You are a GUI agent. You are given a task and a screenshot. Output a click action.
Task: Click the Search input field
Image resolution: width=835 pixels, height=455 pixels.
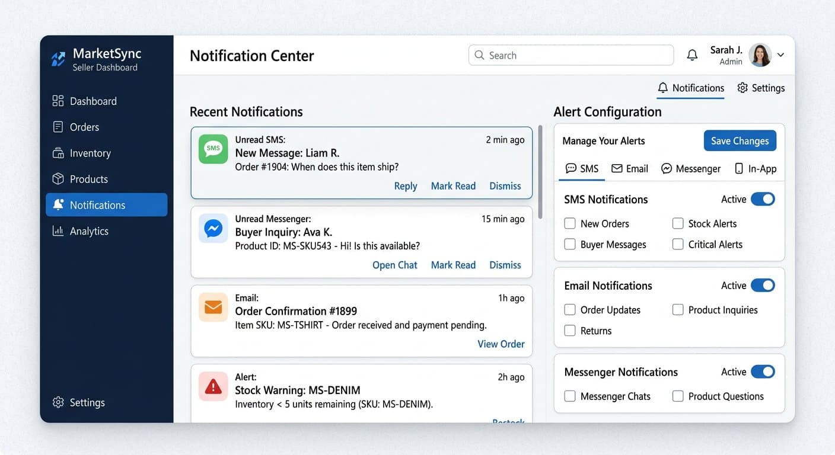pos(571,55)
